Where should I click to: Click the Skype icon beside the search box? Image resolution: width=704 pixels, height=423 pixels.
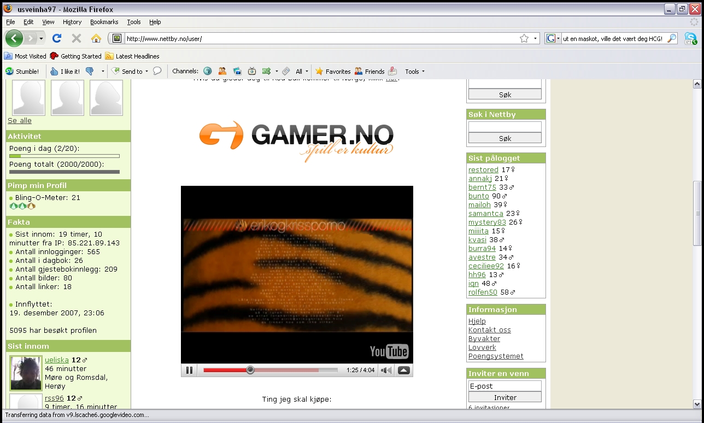tap(691, 38)
